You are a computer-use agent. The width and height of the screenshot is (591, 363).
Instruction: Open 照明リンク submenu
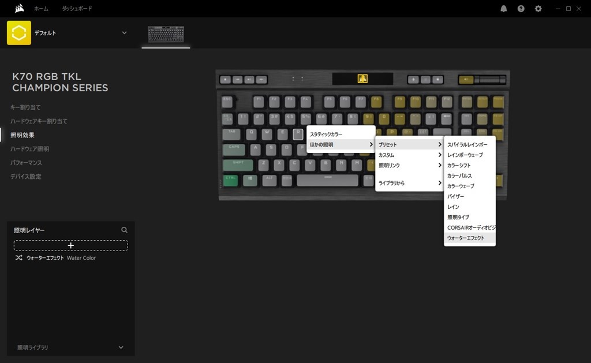pyautogui.click(x=409, y=165)
